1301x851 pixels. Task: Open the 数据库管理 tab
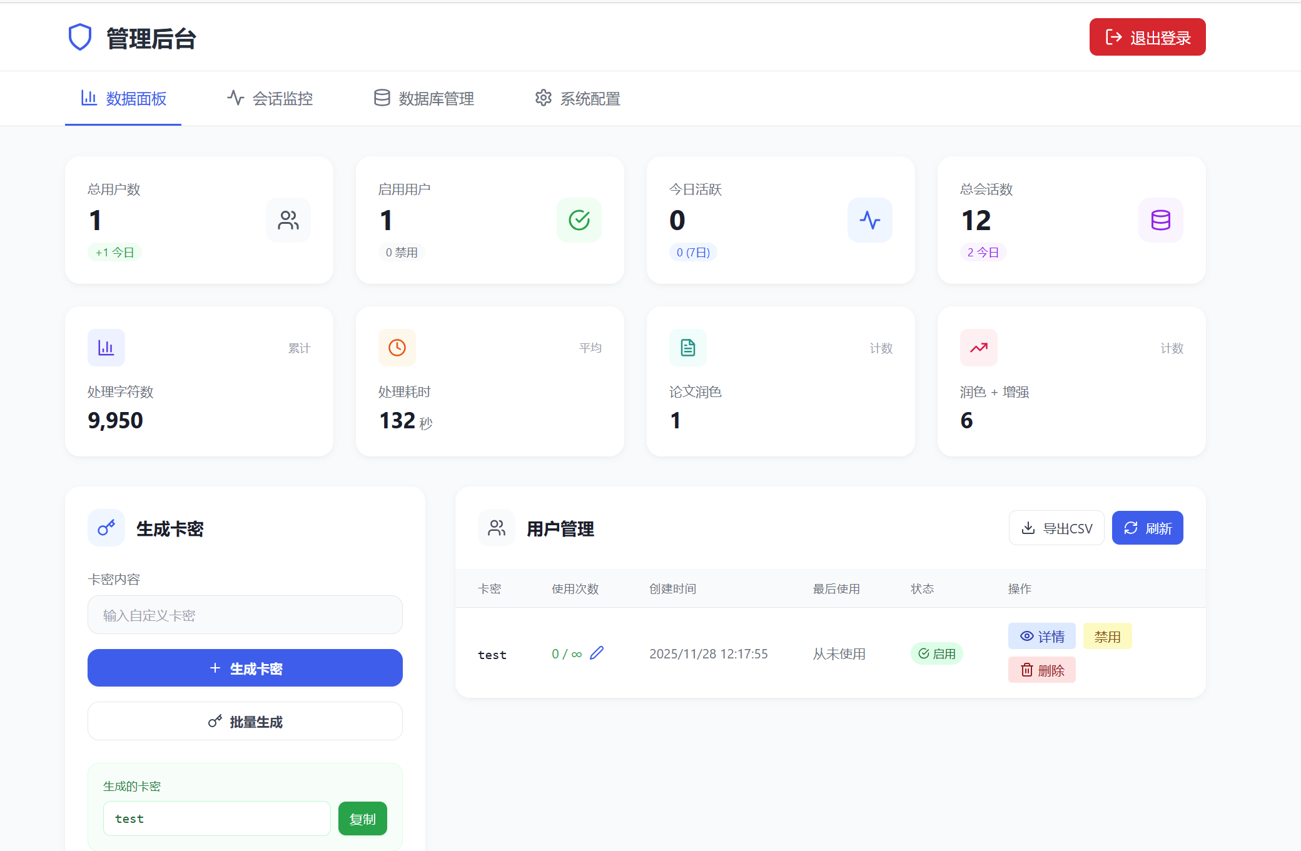click(423, 98)
